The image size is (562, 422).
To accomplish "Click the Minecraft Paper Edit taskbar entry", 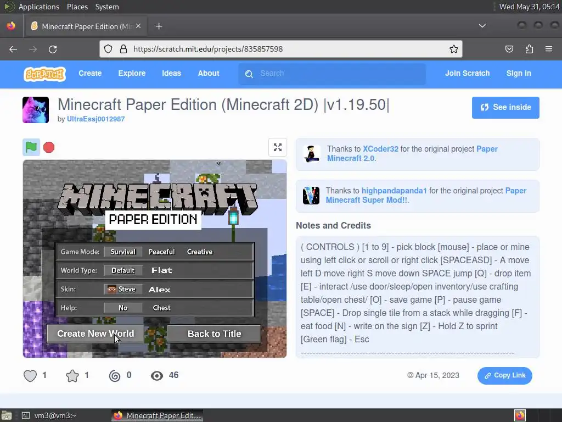I will [x=158, y=415].
